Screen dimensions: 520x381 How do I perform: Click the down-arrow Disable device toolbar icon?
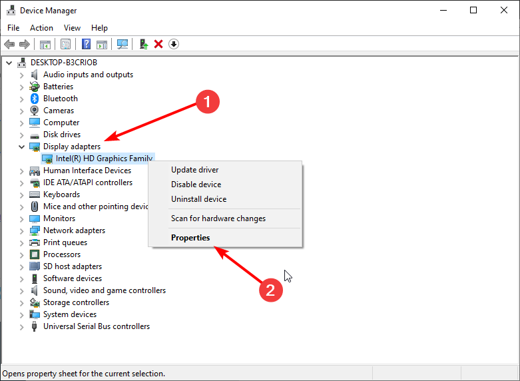pyautogui.click(x=174, y=44)
